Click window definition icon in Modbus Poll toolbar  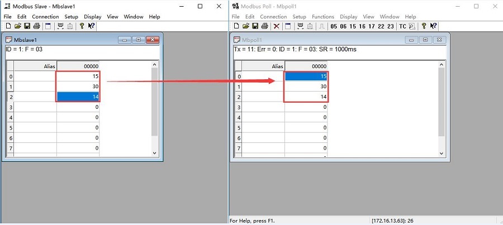point(288,26)
